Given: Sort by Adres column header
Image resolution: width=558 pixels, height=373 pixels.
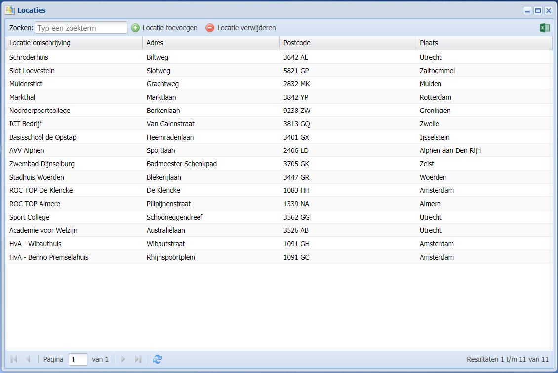Looking at the screenshot, I should click(211, 43).
